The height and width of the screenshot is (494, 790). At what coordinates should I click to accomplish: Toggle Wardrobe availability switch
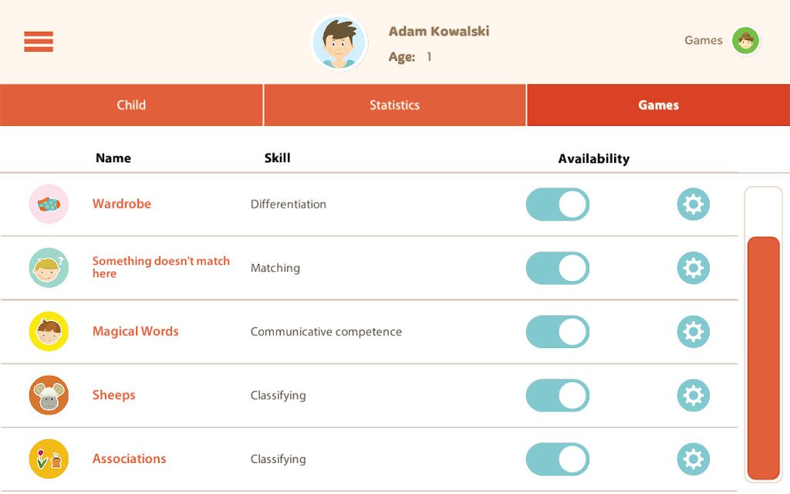click(x=558, y=204)
